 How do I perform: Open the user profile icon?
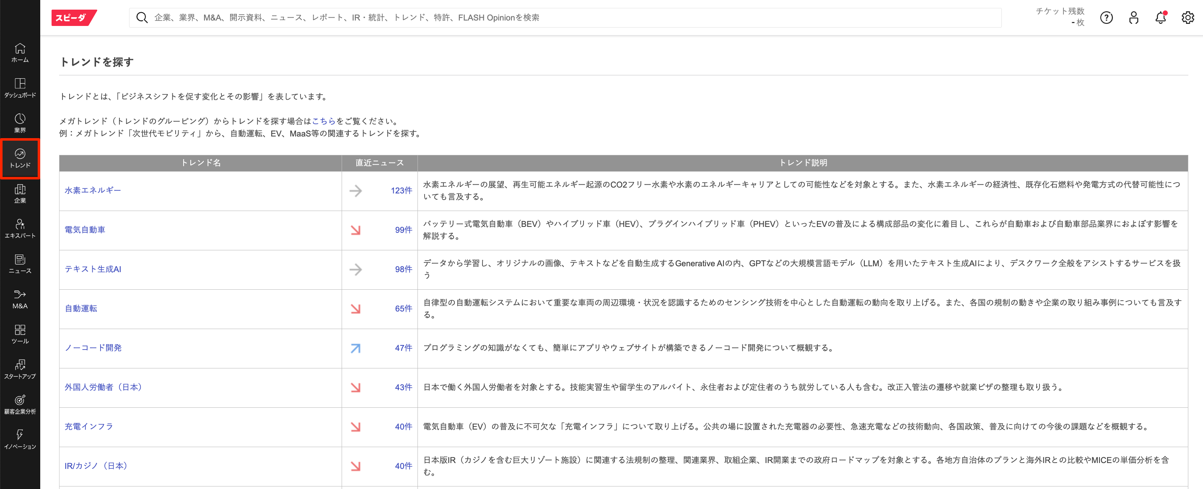tap(1133, 18)
